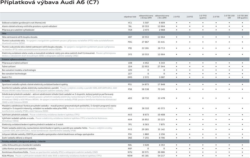Click the price "4 452"
The height and width of the screenshot is (158, 250).
146,63
